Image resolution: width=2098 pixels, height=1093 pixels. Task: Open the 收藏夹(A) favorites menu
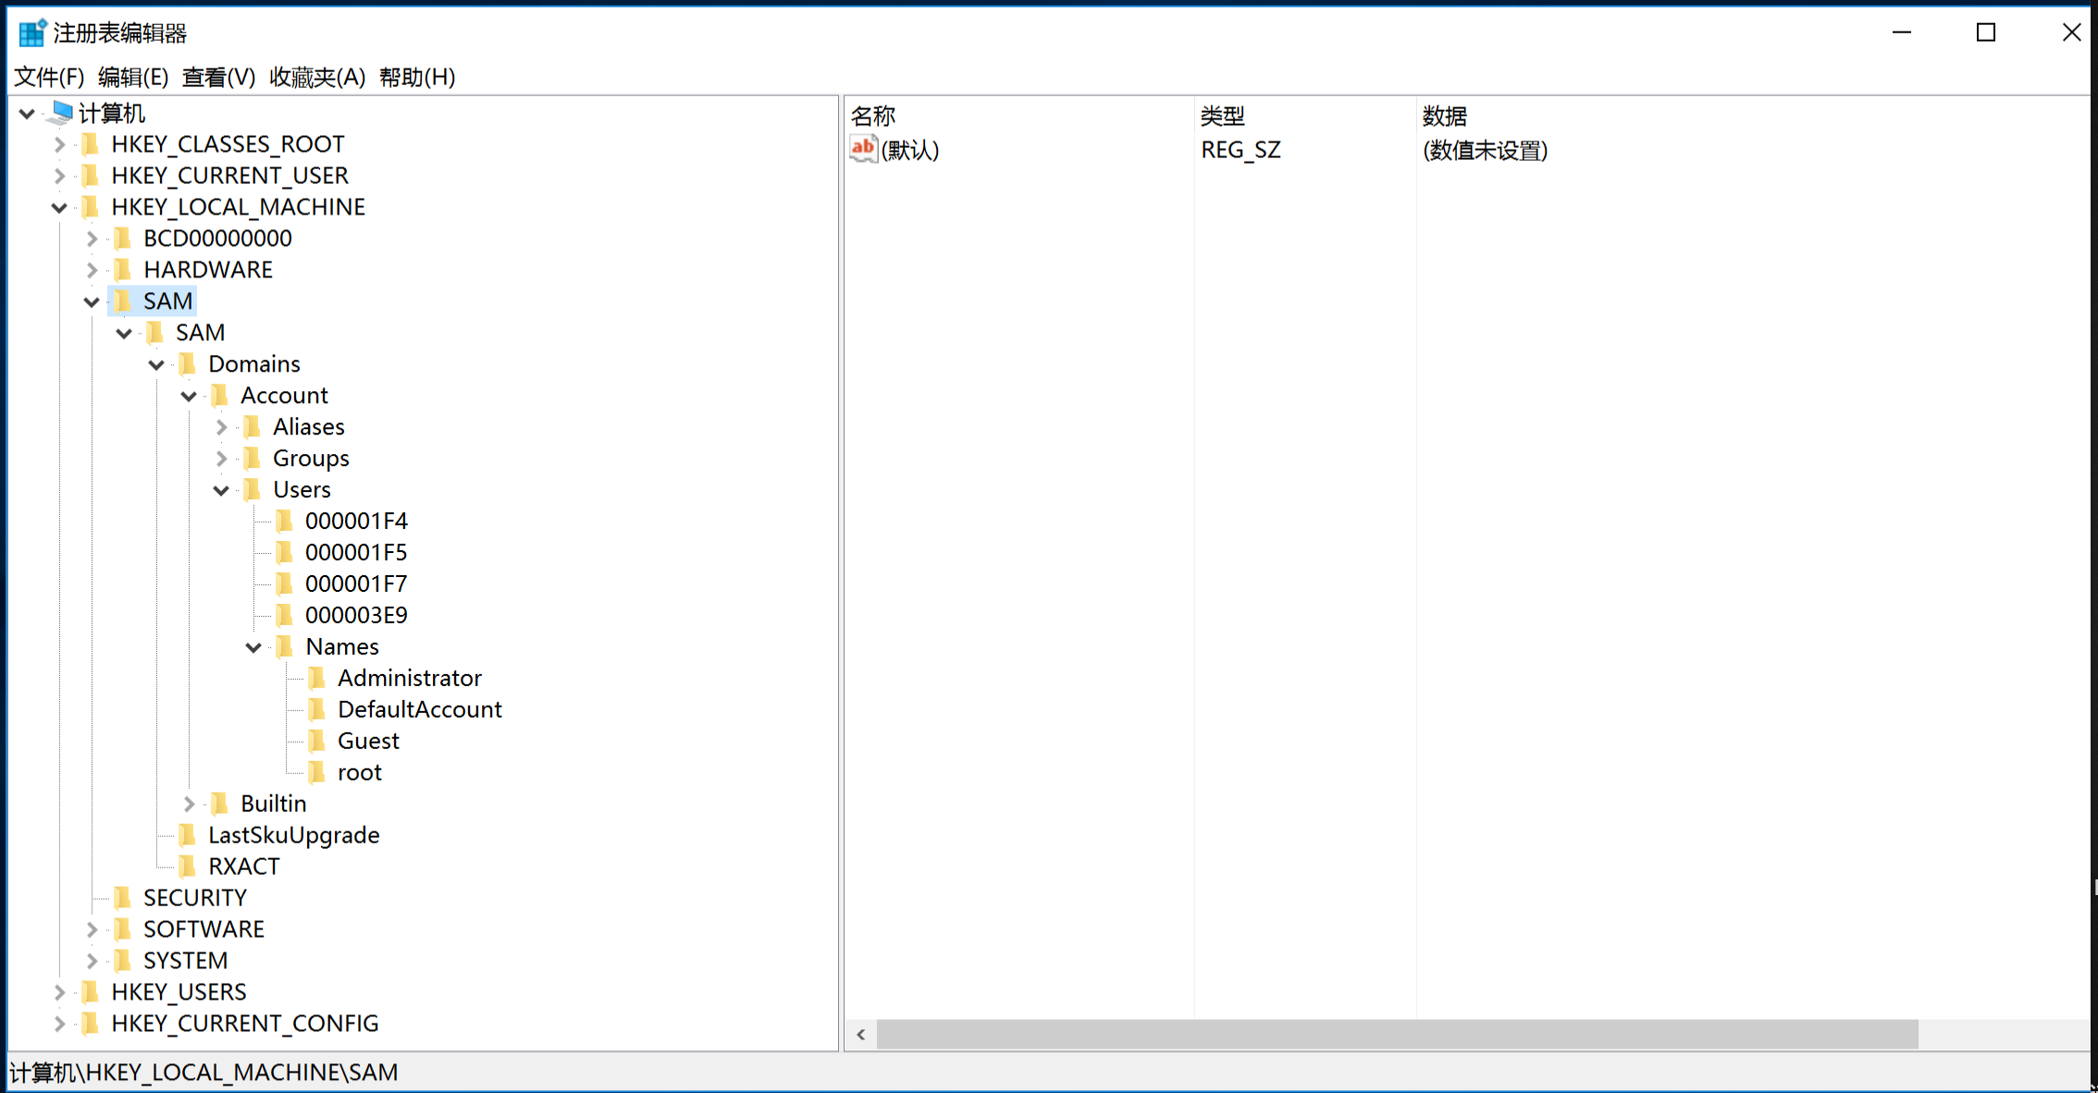317,77
